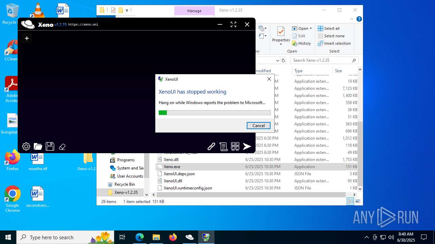Click Invert selection in the ribbon

click(334, 43)
